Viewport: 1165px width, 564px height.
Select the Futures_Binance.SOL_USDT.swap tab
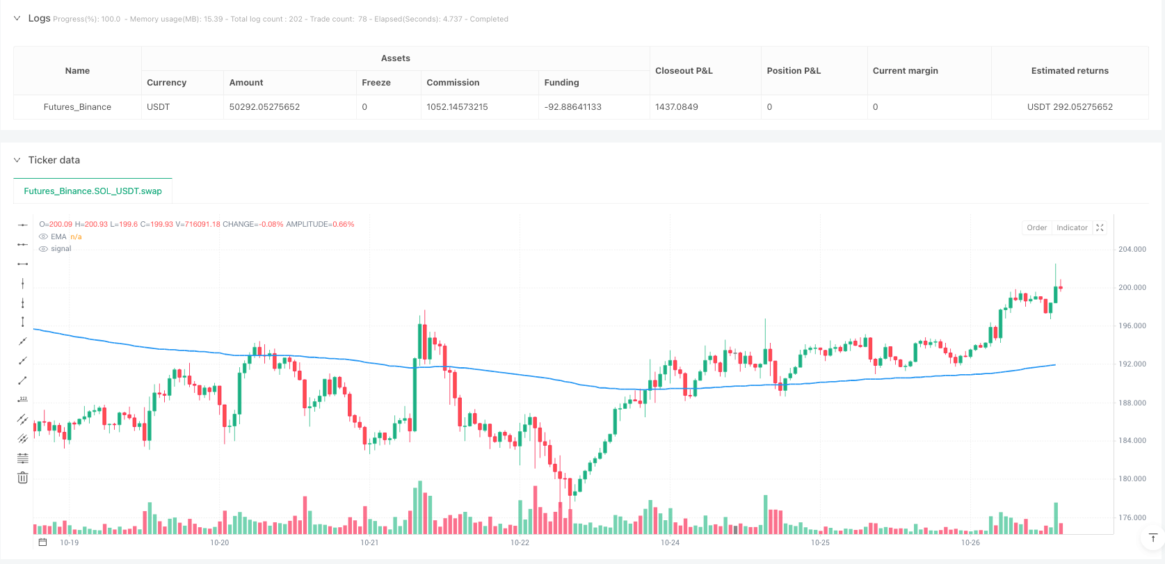93,191
